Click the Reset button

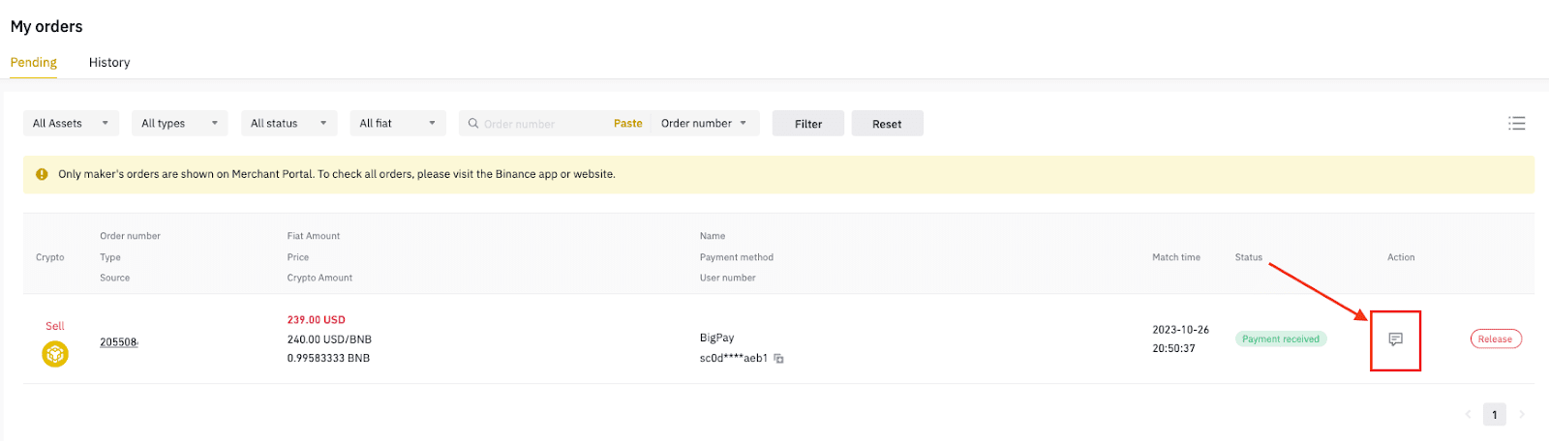tap(887, 124)
